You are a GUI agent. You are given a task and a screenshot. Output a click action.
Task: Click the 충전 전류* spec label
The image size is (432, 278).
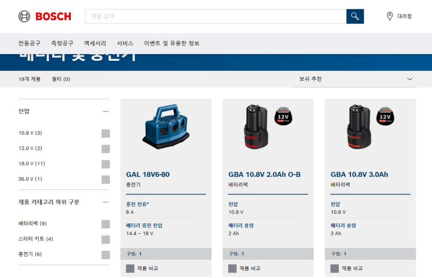coord(137,204)
